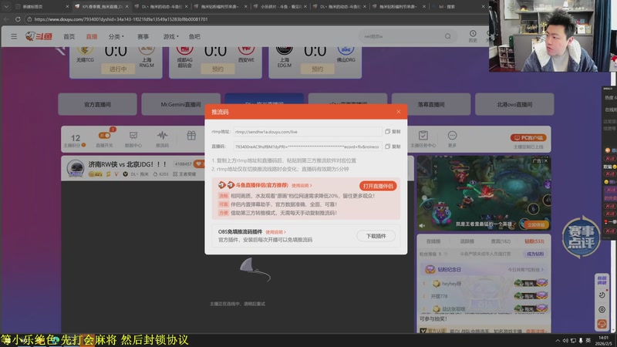The image size is (617, 347).
Task: Switch to the 贵宾(182) tab
Action: (x=501, y=241)
